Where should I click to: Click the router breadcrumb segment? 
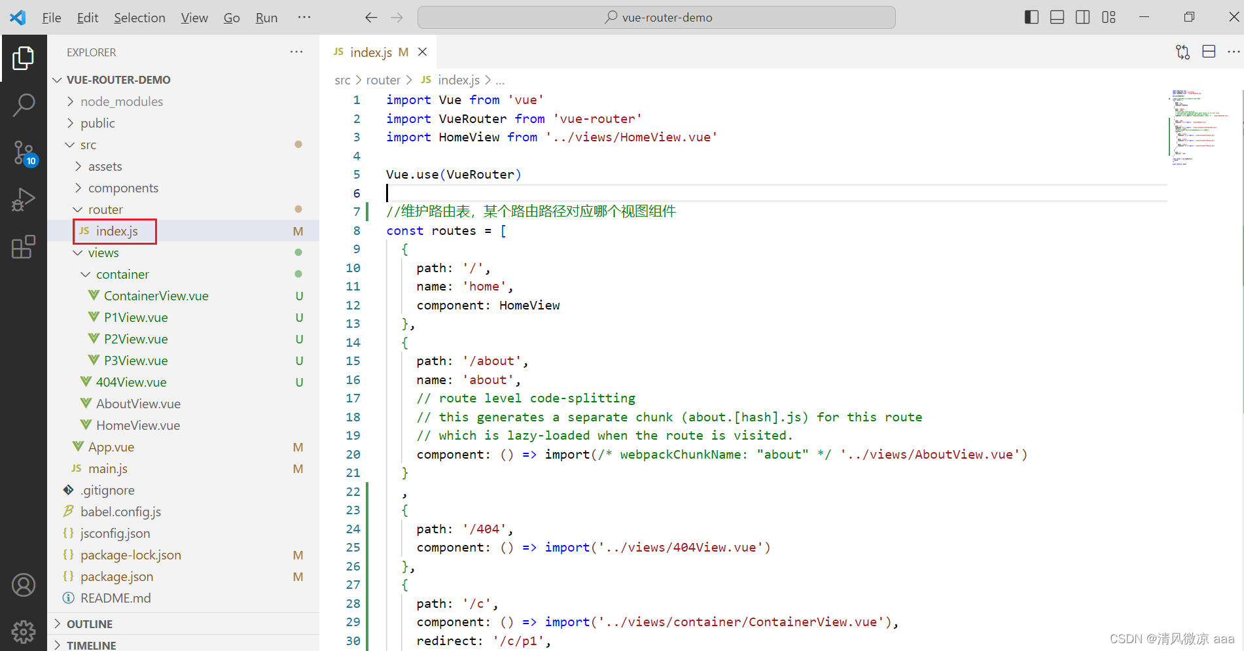pyautogui.click(x=383, y=80)
